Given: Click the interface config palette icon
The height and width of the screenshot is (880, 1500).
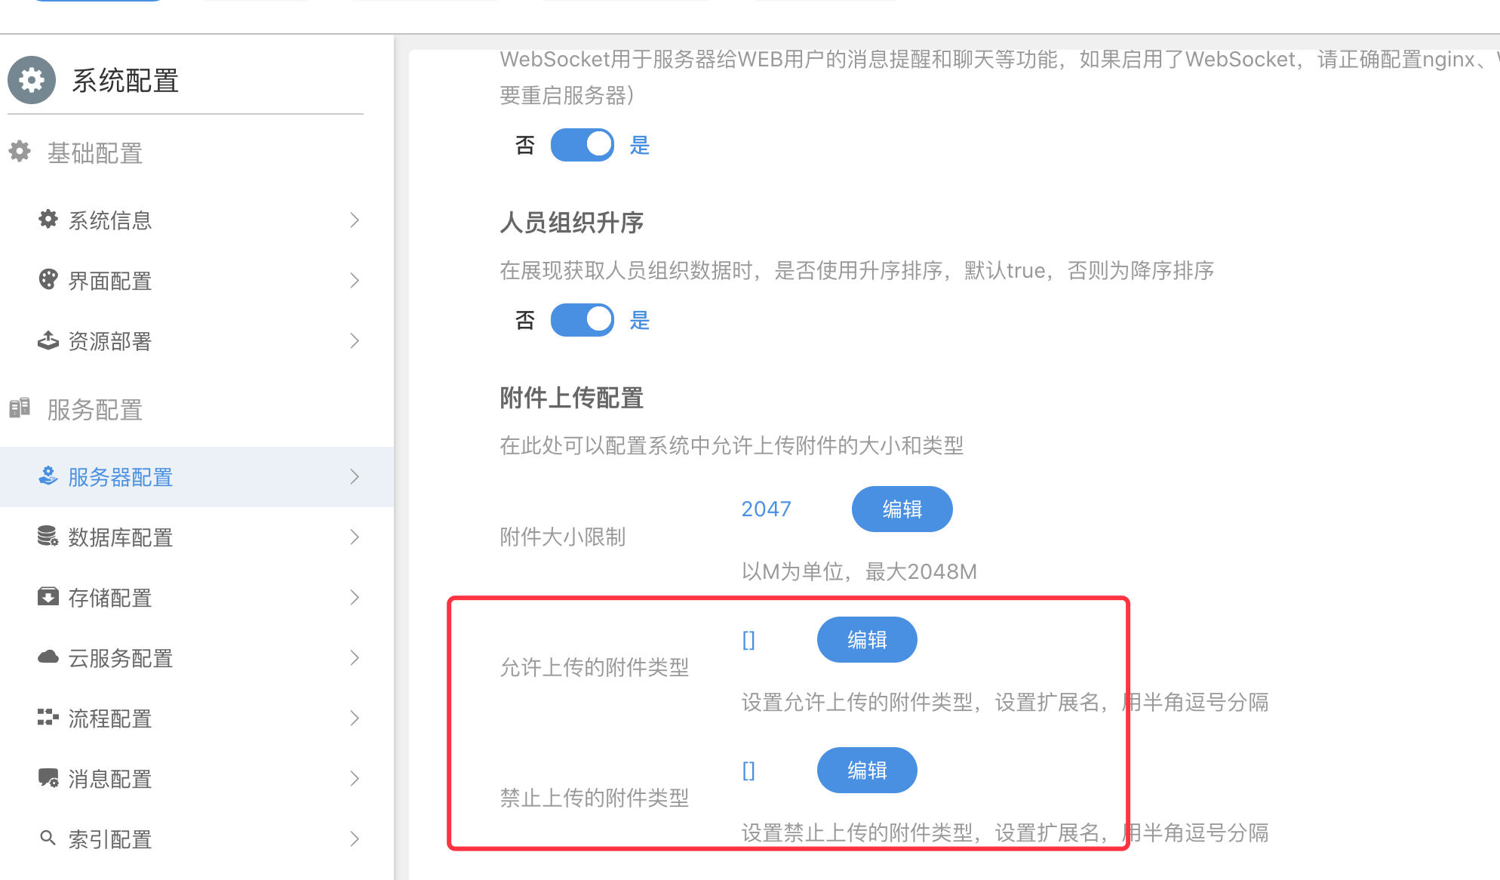Looking at the screenshot, I should click(x=48, y=280).
